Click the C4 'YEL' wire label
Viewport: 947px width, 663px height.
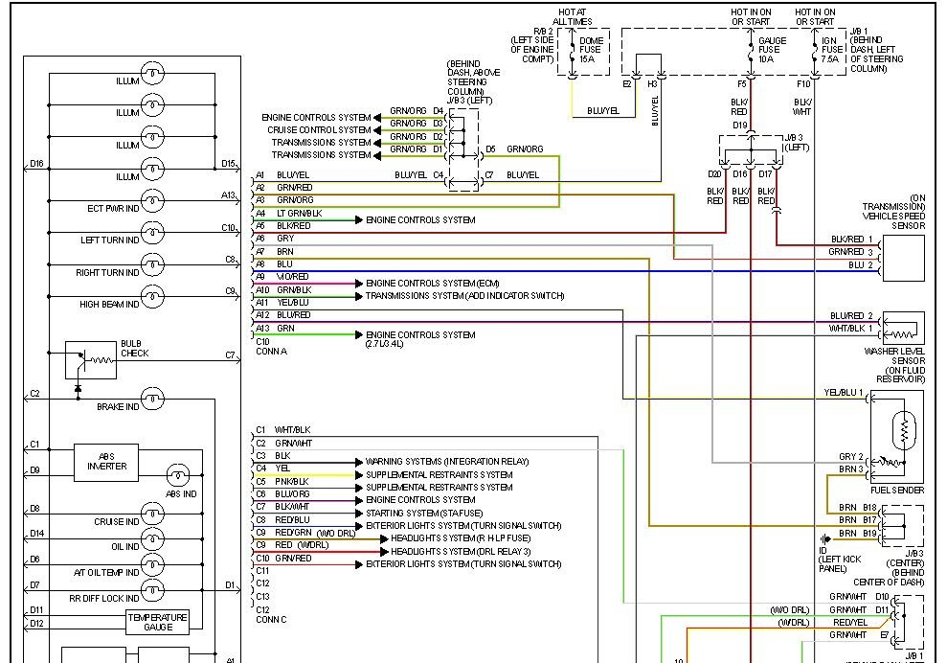coord(282,469)
